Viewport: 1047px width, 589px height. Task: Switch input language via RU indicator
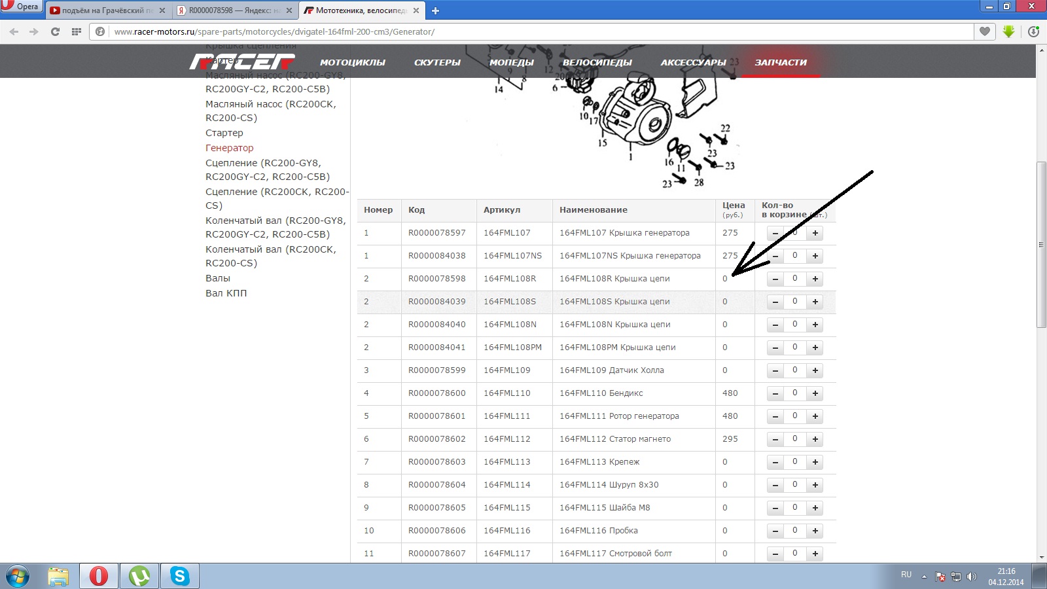(x=906, y=575)
